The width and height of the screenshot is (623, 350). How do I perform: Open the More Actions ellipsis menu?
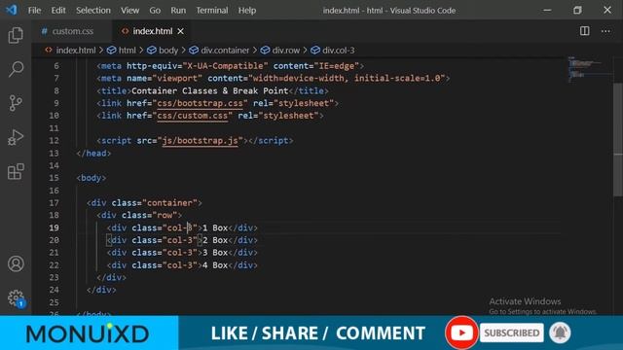[x=605, y=31]
